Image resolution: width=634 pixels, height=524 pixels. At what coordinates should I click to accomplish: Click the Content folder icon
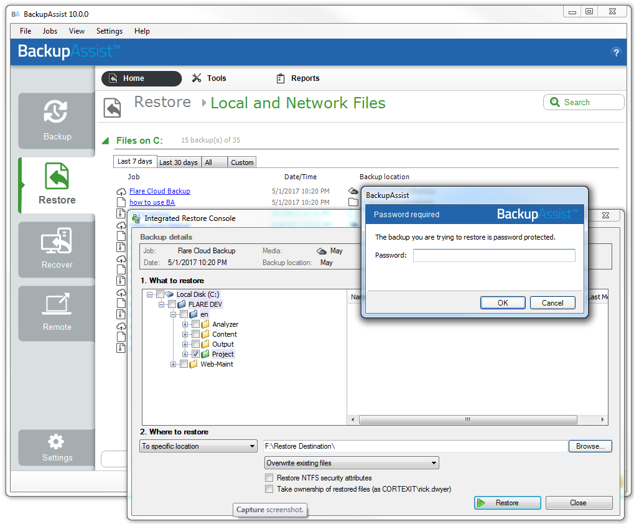(x=205, y=334)
